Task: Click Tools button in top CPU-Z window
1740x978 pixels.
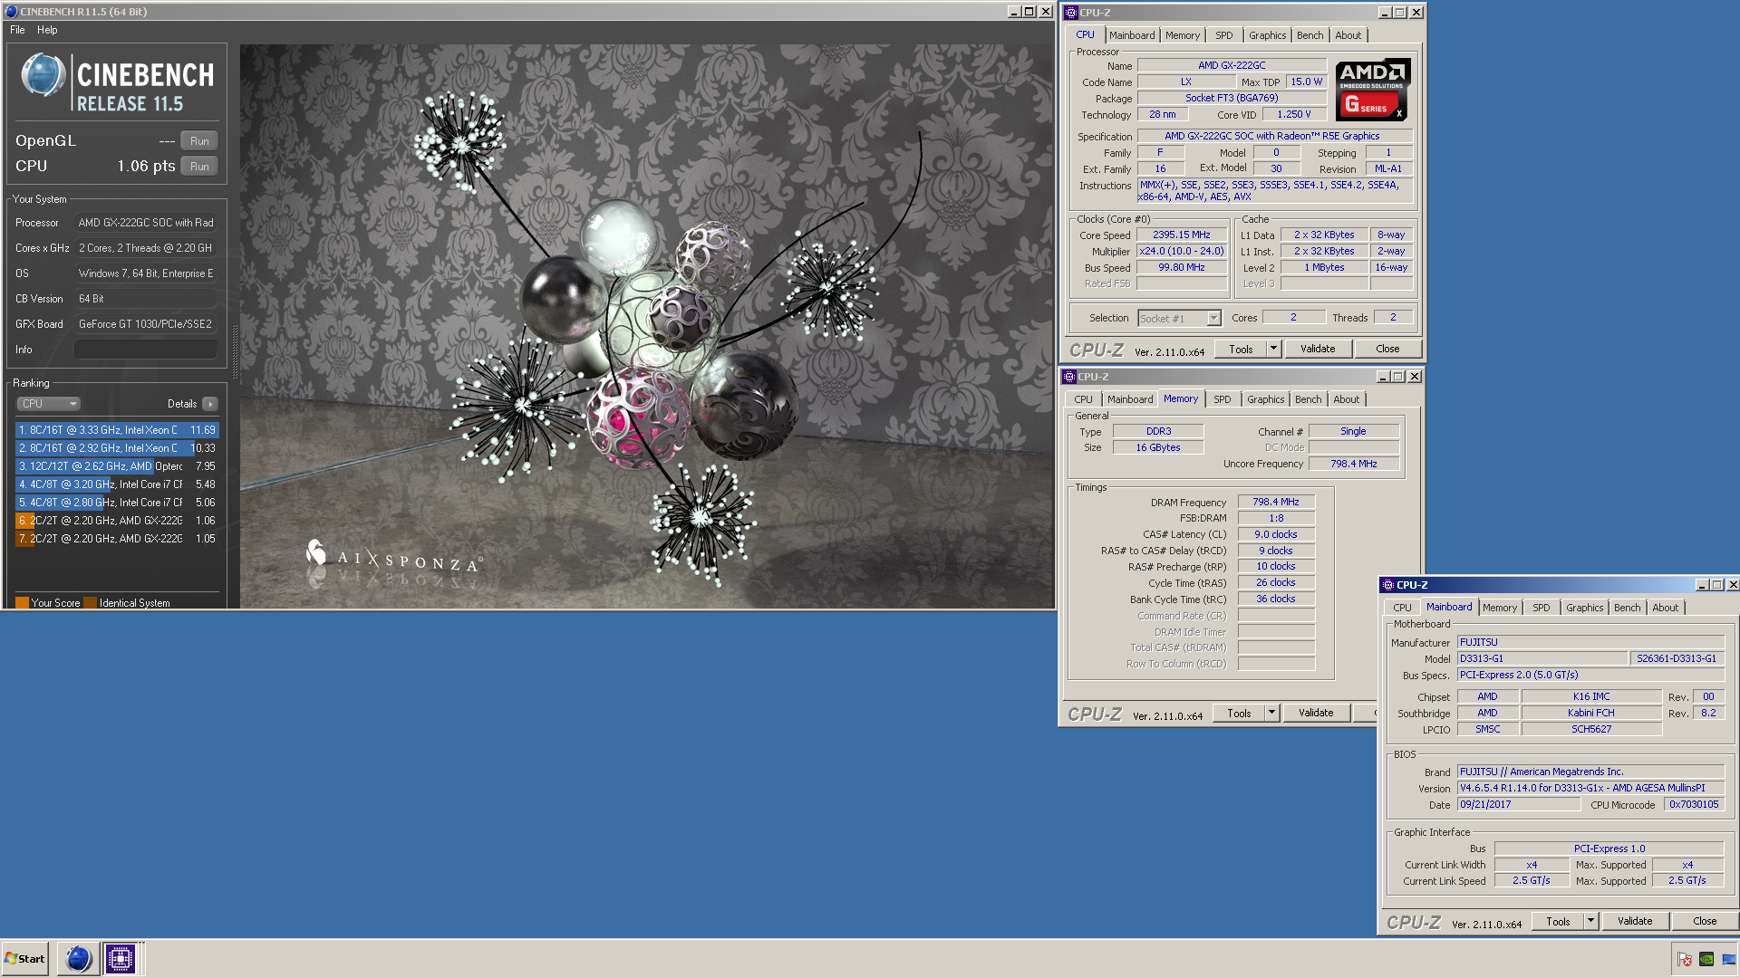Action: (x=1241, y=350)
